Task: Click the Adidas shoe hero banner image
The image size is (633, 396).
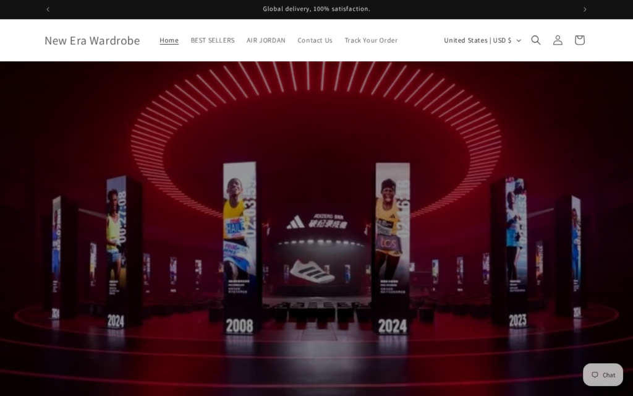Action: [x=316, y=229]
